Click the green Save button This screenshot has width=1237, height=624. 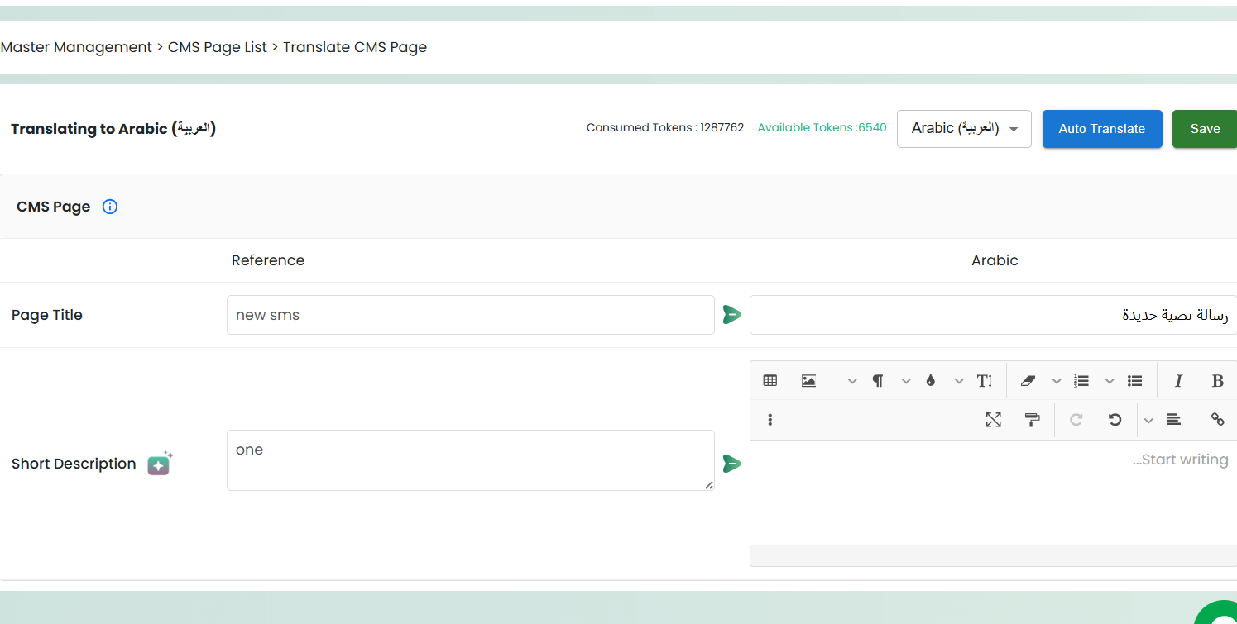coord(1205,129)
